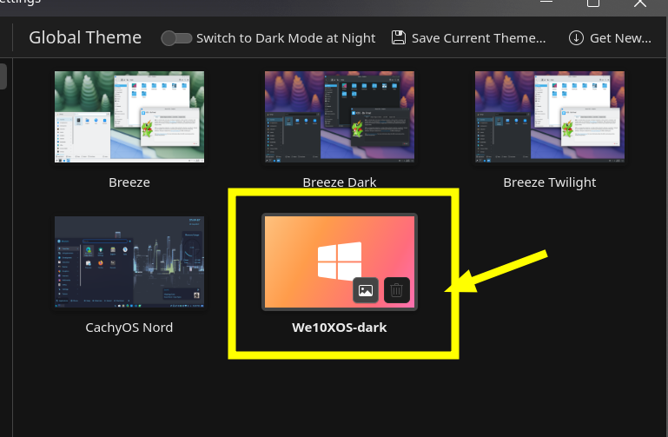Maximize the settings window
Screen dimensions: 668x437
point(593,3)
